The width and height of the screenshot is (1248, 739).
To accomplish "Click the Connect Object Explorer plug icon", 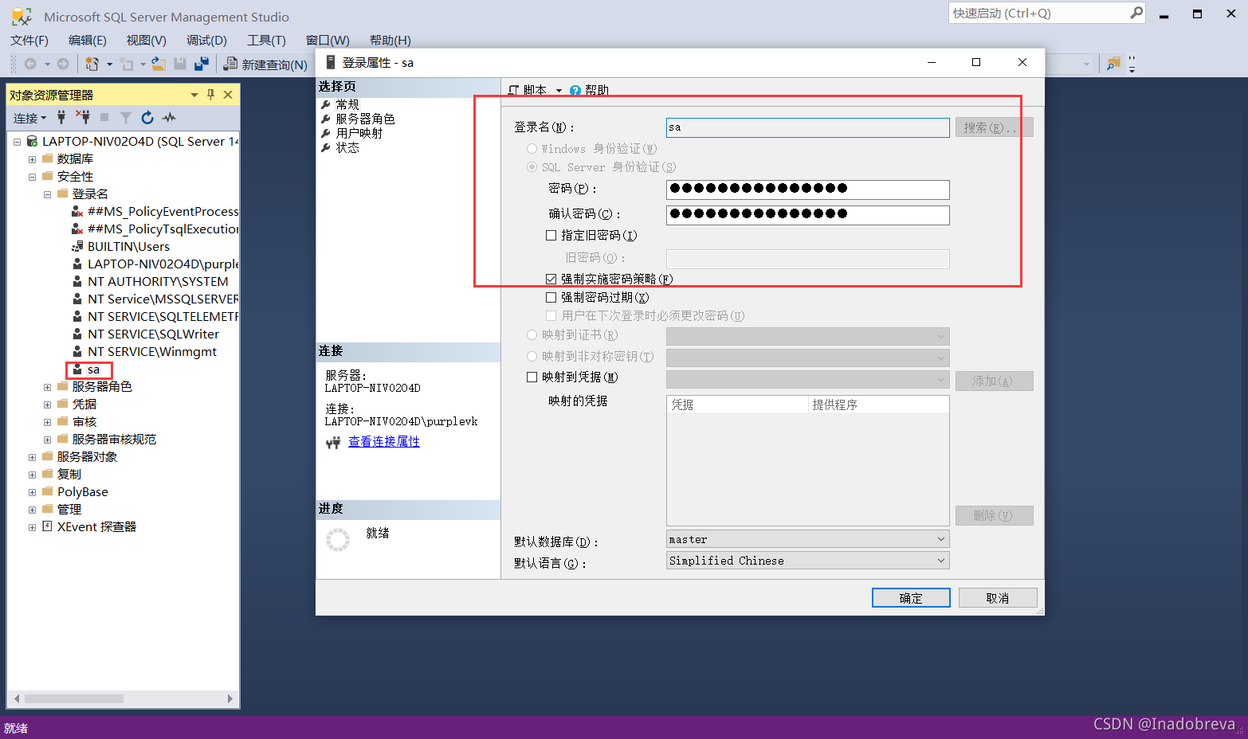I will 61,117.
